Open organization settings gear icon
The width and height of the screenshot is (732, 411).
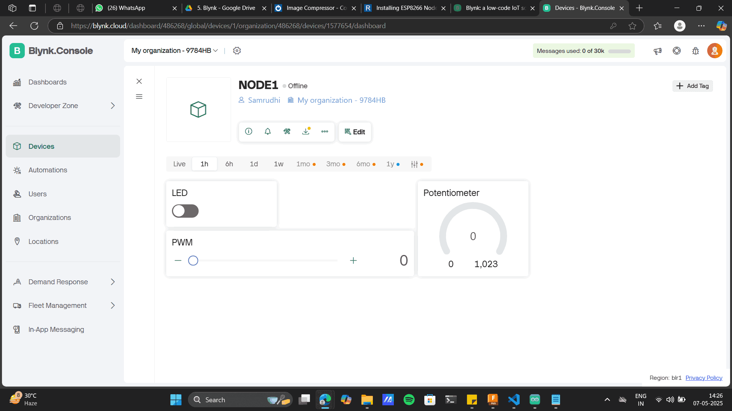point(237,51)
